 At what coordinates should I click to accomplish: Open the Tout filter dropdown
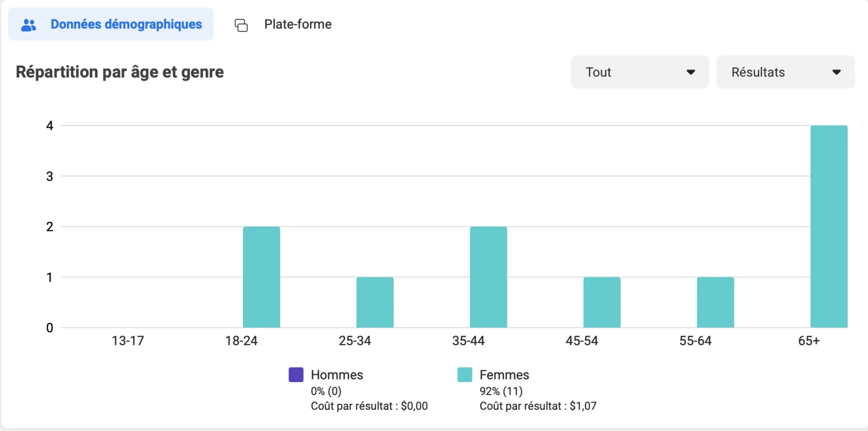tap(639, 72)
